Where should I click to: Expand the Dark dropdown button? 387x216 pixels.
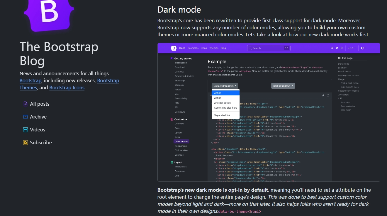[283, 86]
